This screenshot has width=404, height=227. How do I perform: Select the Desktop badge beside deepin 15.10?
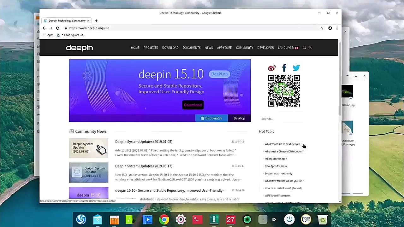click(x=219, y=74)
